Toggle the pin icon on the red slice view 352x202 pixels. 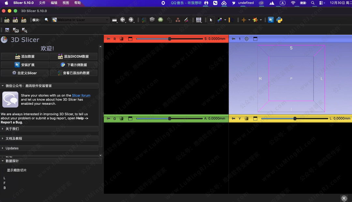(109, 39)
